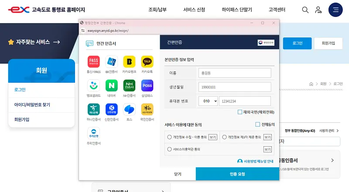This screenshot has width=349, height=192.
Task: Choose the IBK certificate icon
Action: tap(112, 61)
